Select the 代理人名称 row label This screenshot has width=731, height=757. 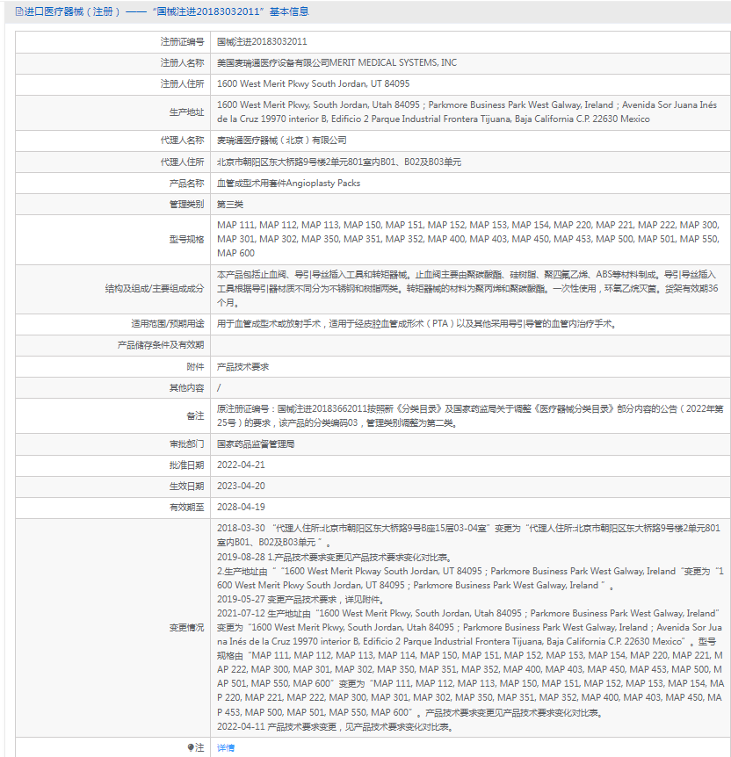(x=182, y=141)
